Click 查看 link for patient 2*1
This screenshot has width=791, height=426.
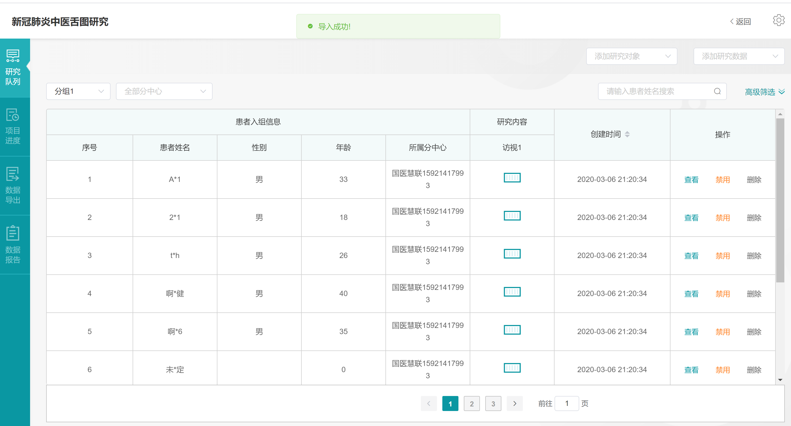tap(691, 218)
